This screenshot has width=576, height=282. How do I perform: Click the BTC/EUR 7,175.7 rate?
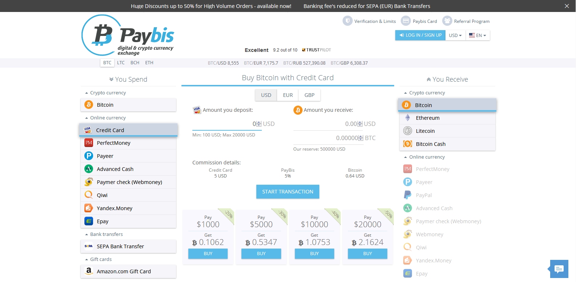tap(261, 63)
